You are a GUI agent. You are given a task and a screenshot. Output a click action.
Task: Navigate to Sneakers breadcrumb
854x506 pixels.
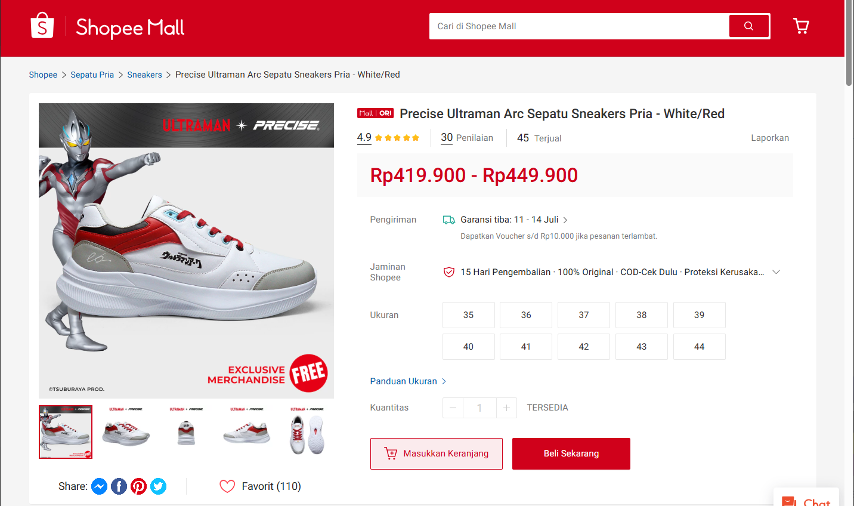click(x=144, y=75)
